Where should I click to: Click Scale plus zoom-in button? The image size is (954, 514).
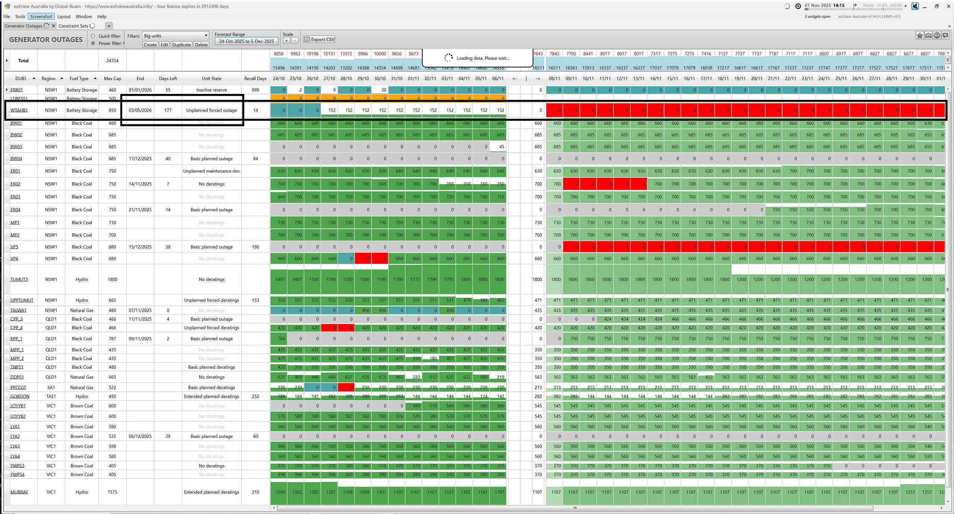pyautogui.click(x=287, y=41)
